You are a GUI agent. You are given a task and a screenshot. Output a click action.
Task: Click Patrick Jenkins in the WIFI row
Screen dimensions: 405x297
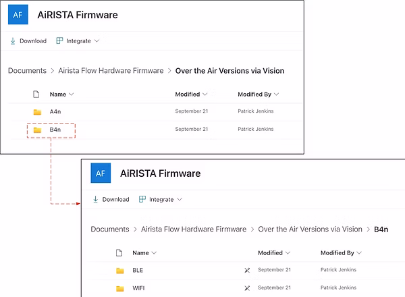[338, 288]
